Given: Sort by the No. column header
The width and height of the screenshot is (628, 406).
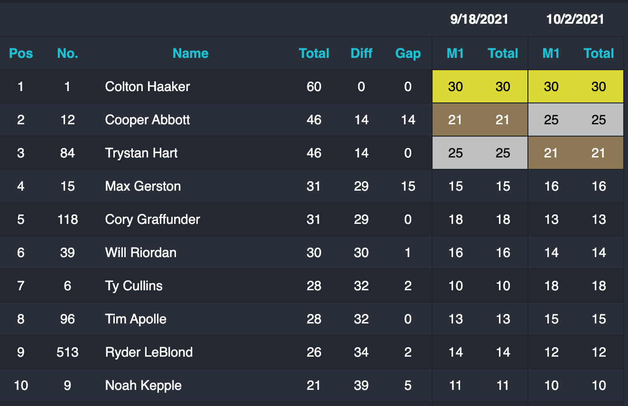Looking at the screenshot, I should [x=67, y=53].
